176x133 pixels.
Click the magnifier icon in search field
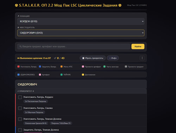coord(20,46)
